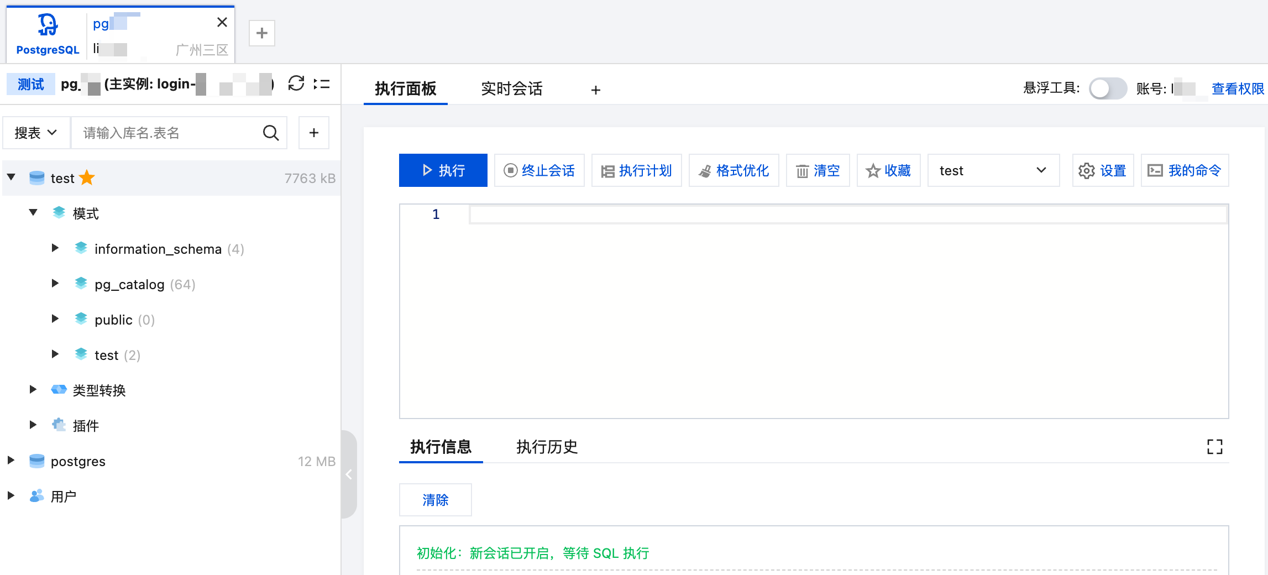This screenshot has height=575, width=1268.
Task: Click the collapse tree list icon
Action: tap(322, 84)
